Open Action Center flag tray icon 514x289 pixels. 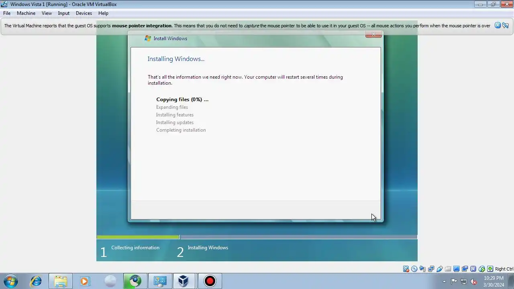454,281
